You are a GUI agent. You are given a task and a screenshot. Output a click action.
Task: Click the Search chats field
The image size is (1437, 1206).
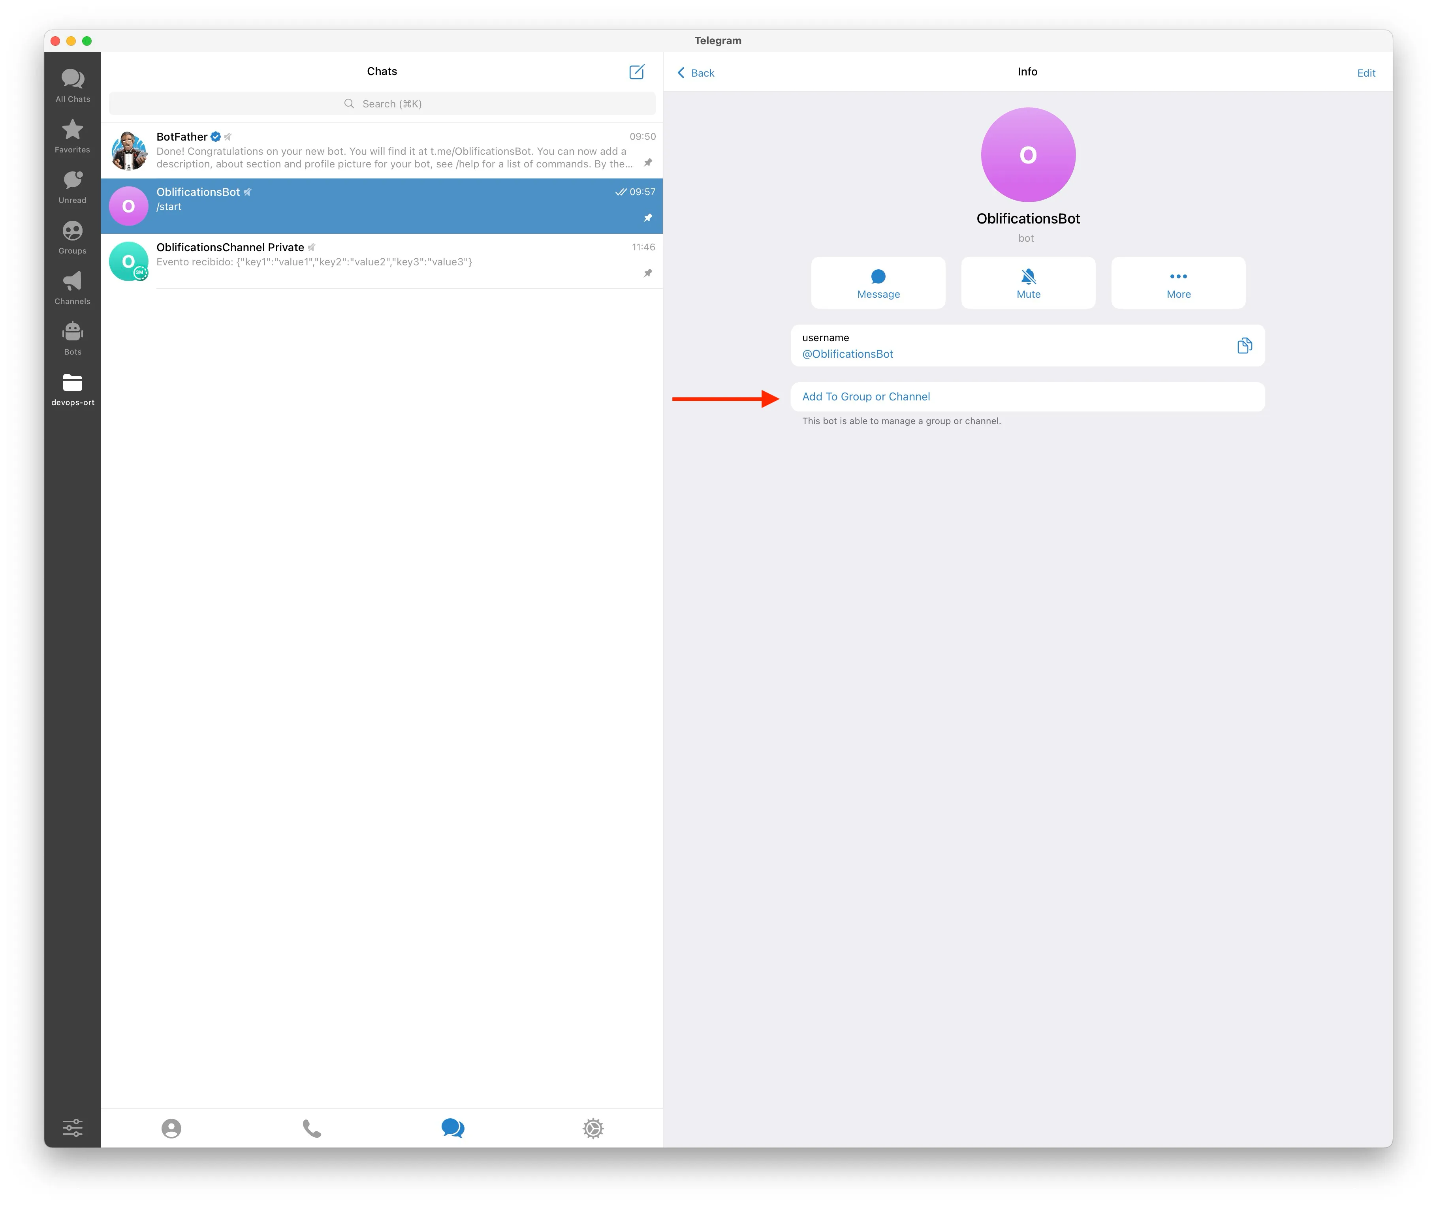pos(382,103)
